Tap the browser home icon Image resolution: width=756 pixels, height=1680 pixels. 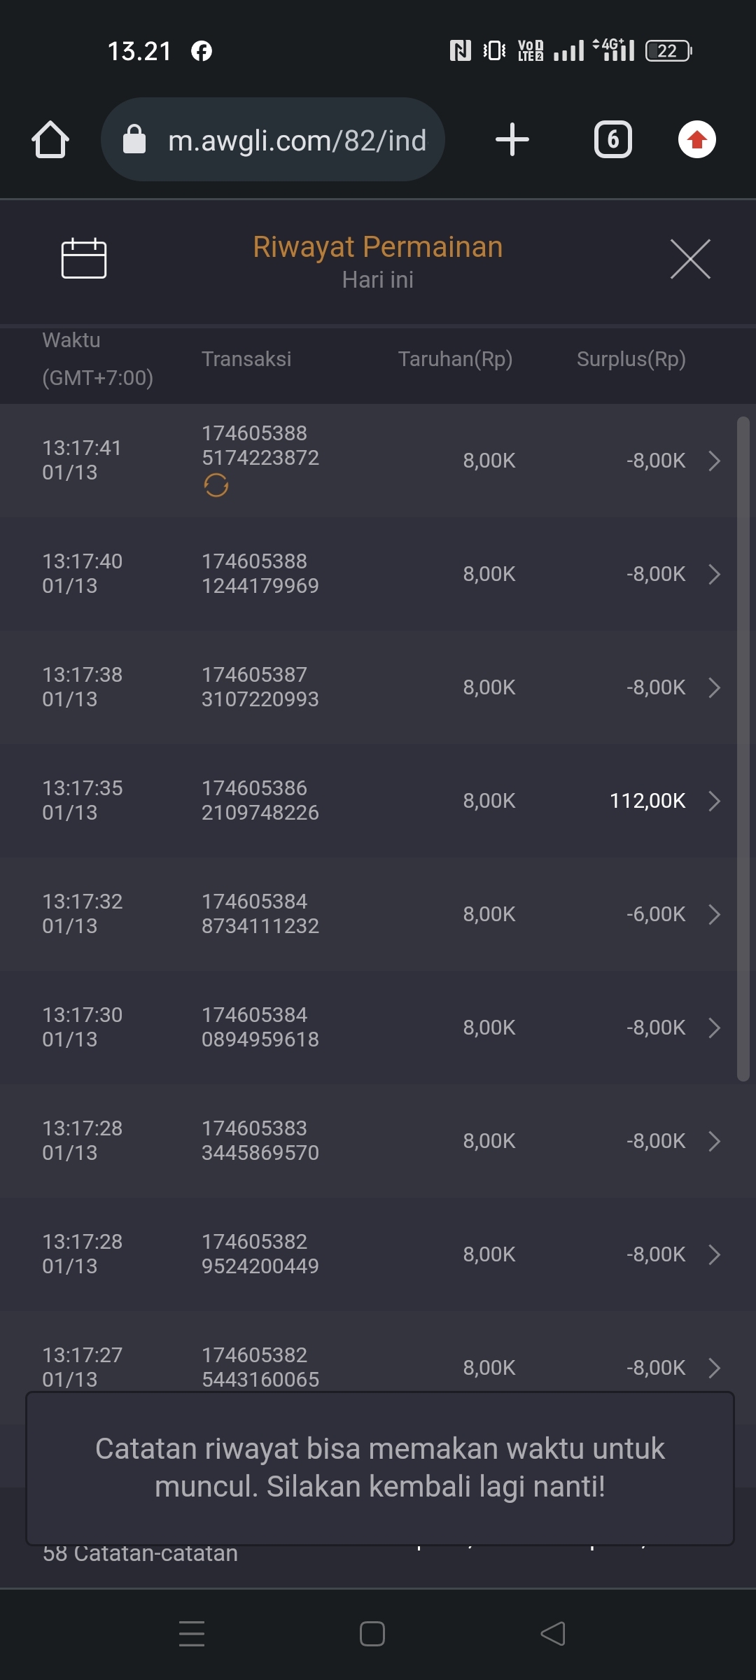click(x=50, y=140)
